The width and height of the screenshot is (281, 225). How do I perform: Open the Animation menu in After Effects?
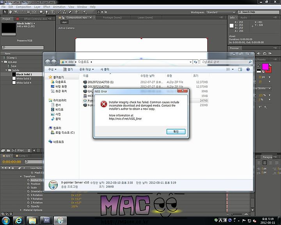59,7
